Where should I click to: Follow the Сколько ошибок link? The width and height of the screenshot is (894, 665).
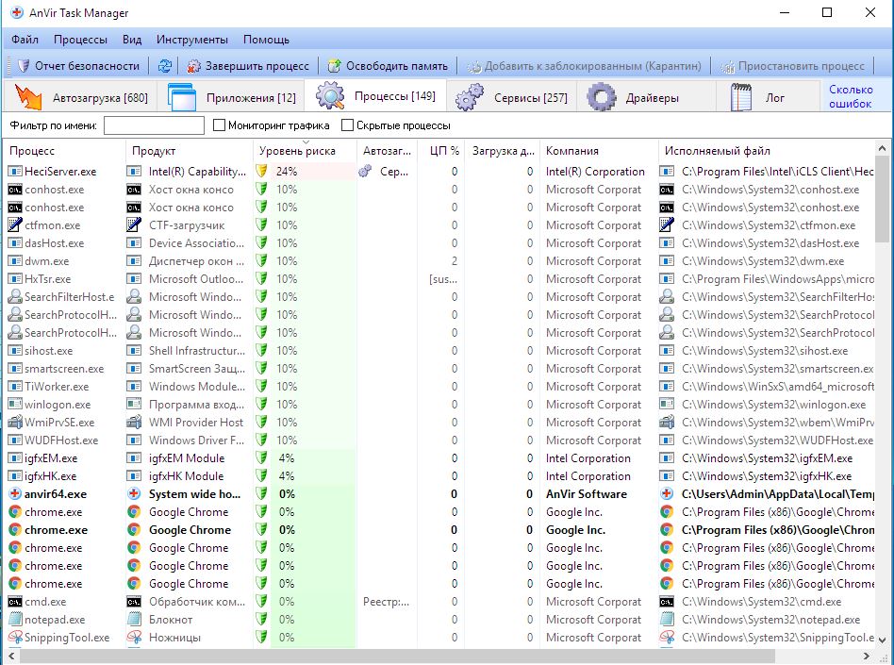[851, 96]
